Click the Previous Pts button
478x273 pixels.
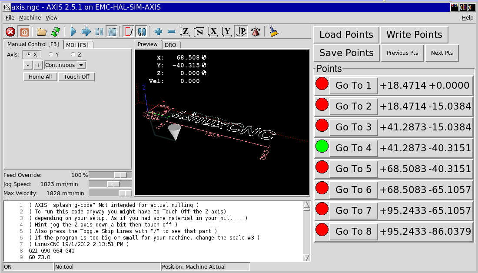[402, 53]
